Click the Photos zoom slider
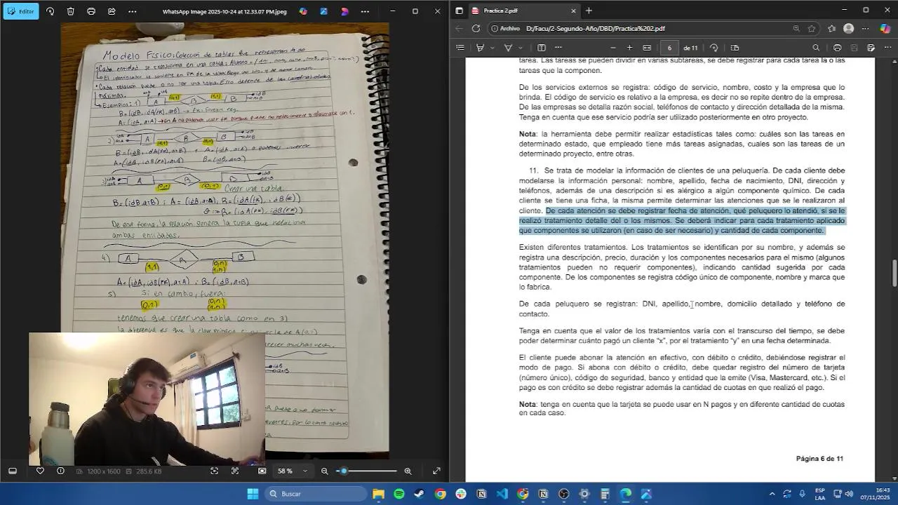The image size is (898, 505). pyautogui.click(x=366, y=471)
